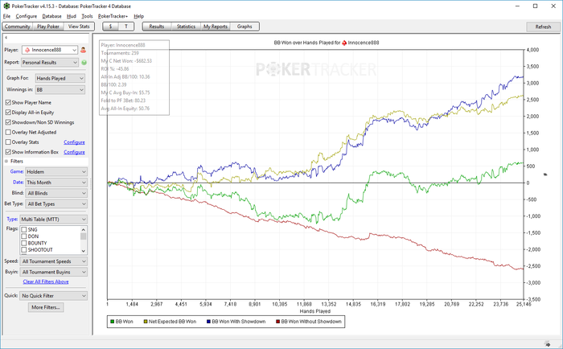Click the Flags list scroll down arrow
Image resolution: width=563 pixels, height=349 pixels.
(x=84, y=251)
